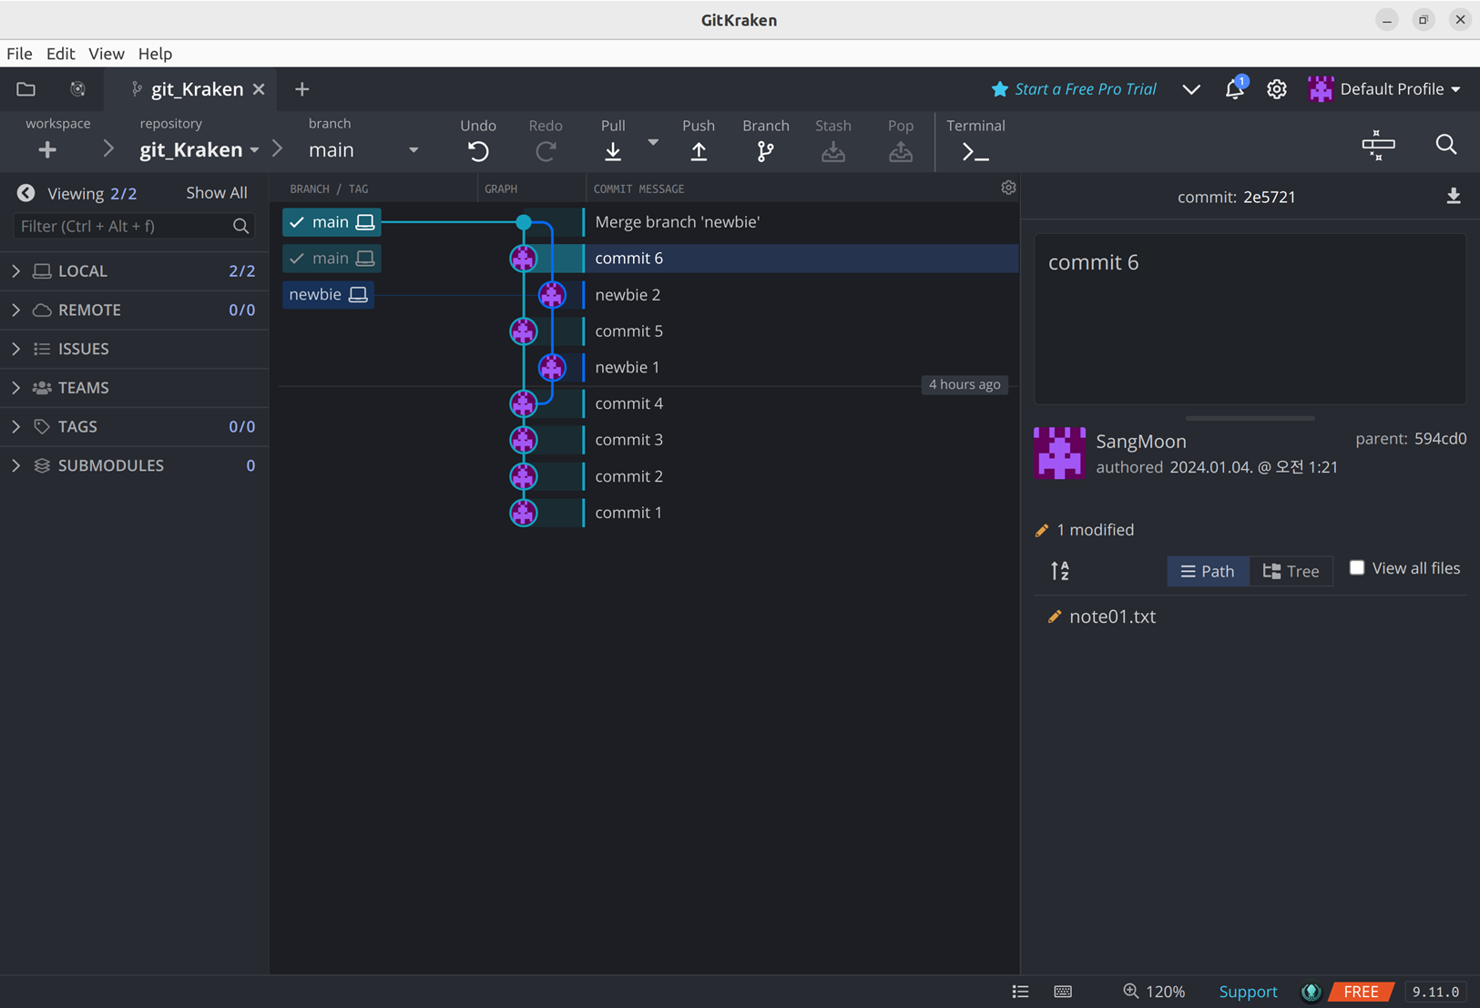Click Show All in left panel
The height and width of the screenshot is (1008, 1480).
pyautogui.click(x=217, y=192)
